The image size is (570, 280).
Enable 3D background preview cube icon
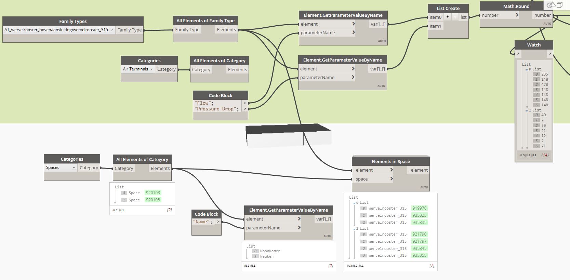tap(559, 5)
